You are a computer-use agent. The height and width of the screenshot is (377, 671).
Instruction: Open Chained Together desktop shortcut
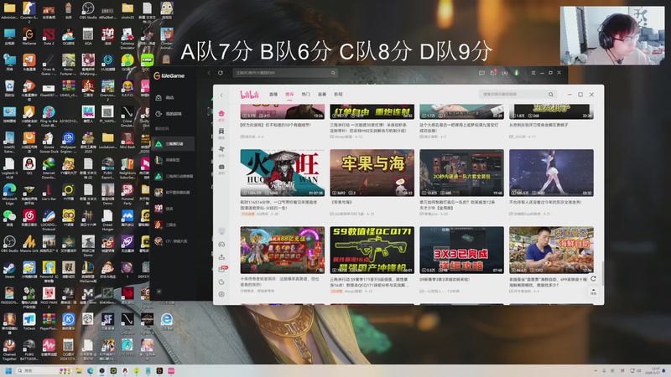pos(9,349)
